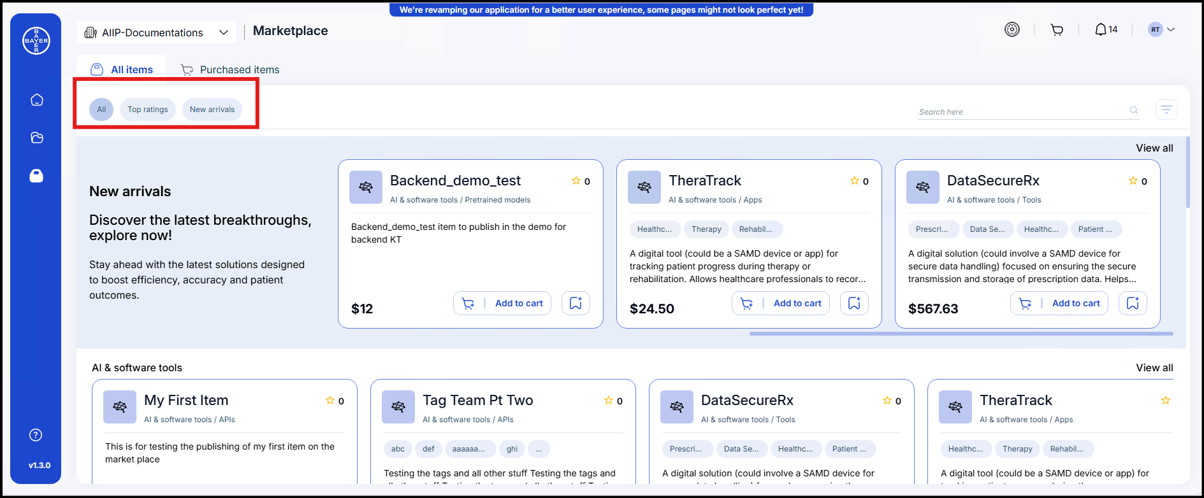Click the horizontal scrollbar under New arrivals

[961, 333]
